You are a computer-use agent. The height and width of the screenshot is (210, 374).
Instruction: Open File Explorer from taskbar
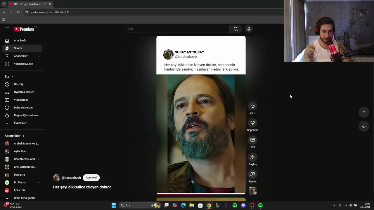pos(192,205)
